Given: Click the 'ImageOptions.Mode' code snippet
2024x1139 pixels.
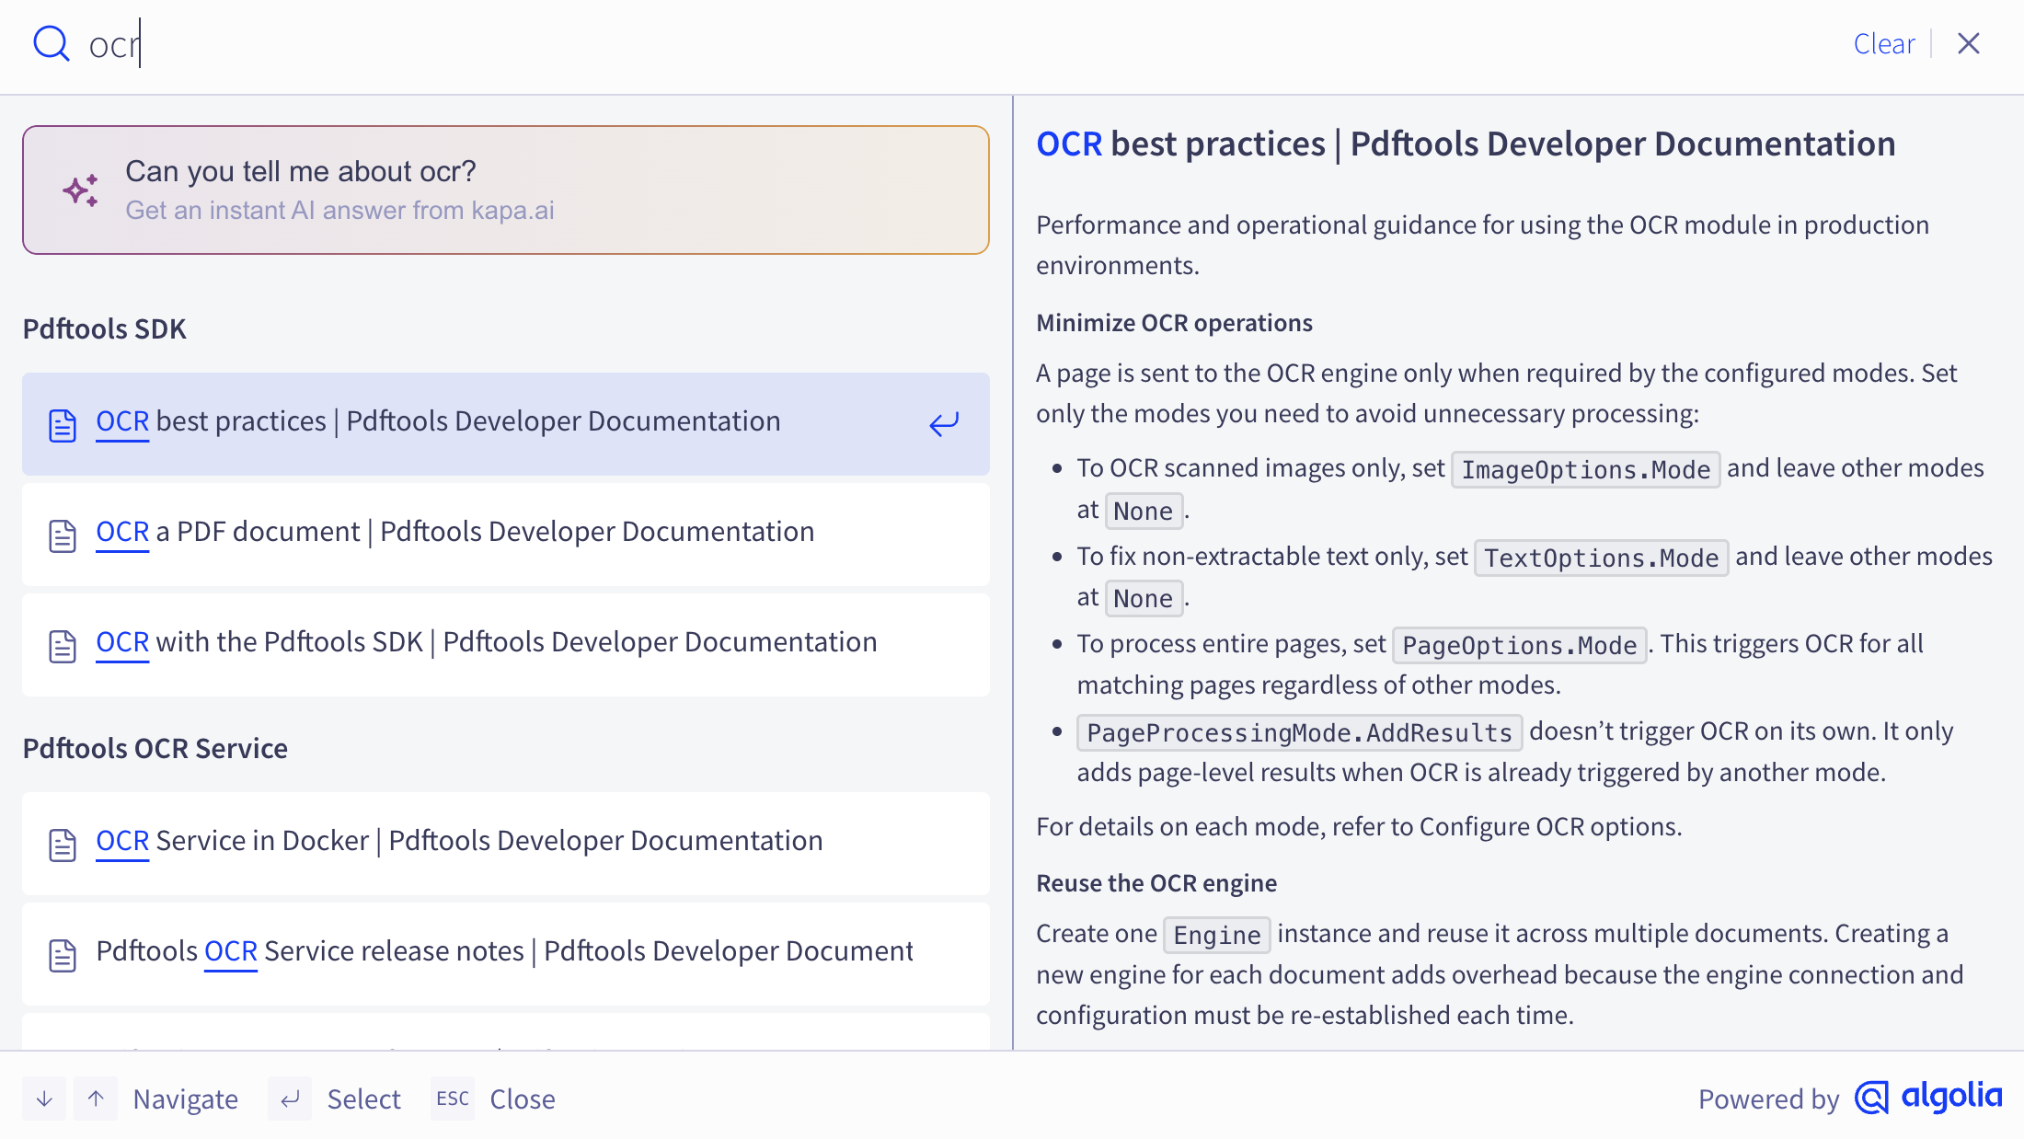Looking at the screenshot, I should coord(1585,469).
